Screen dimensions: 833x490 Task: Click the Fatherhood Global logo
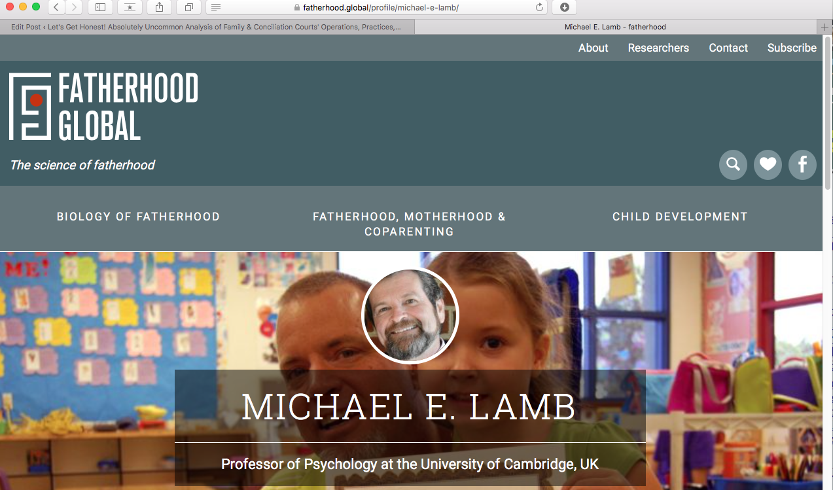click(103, 107)
